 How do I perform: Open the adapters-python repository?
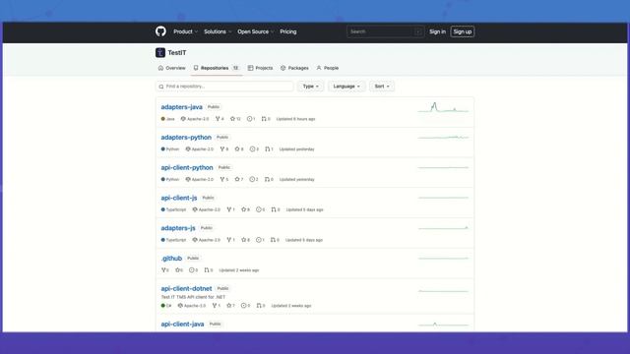pyautogui.click(x=186, y=138)
